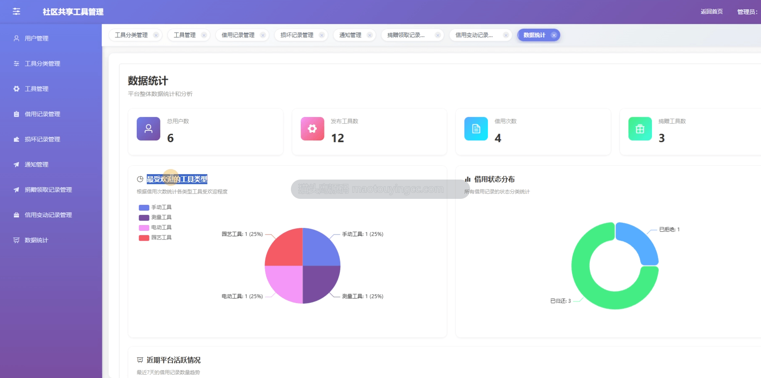This screenshot has width=761, height=378.
Task: Close the 通知管理 tab
Action: [370, 35]
